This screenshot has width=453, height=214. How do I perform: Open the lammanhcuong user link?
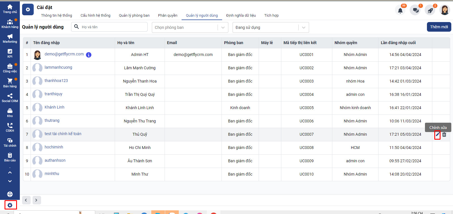(x=58, y=67)
